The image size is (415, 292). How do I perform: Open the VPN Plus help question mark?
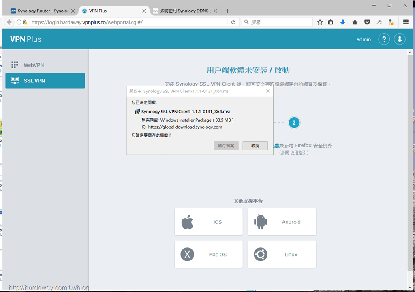pos(384,39)
